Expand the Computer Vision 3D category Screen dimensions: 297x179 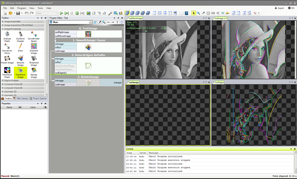(x=2, y=88)
